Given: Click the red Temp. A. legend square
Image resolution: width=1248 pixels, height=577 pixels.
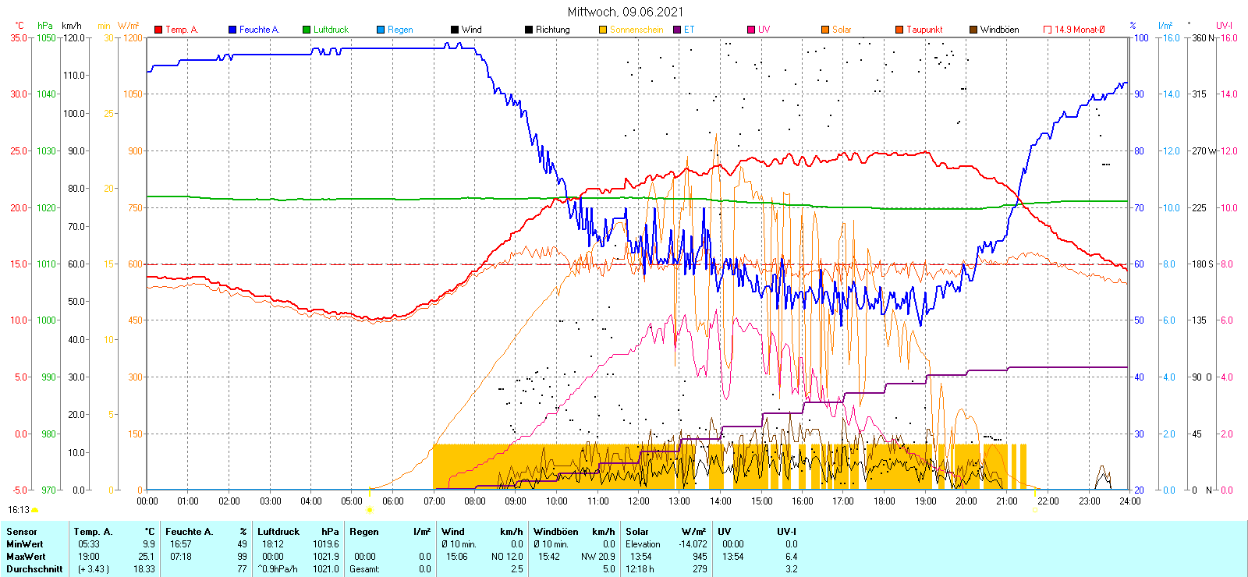Looking at the screenshot, I should [x=158, y=30].
